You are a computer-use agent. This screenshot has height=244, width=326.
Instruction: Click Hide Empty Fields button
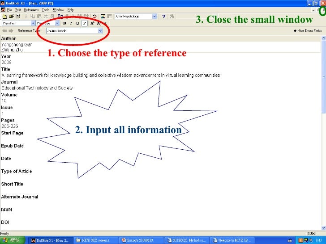(308, 30)
